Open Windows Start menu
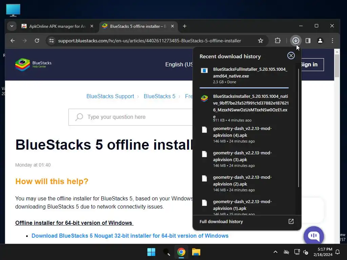 tap(151, 252)
